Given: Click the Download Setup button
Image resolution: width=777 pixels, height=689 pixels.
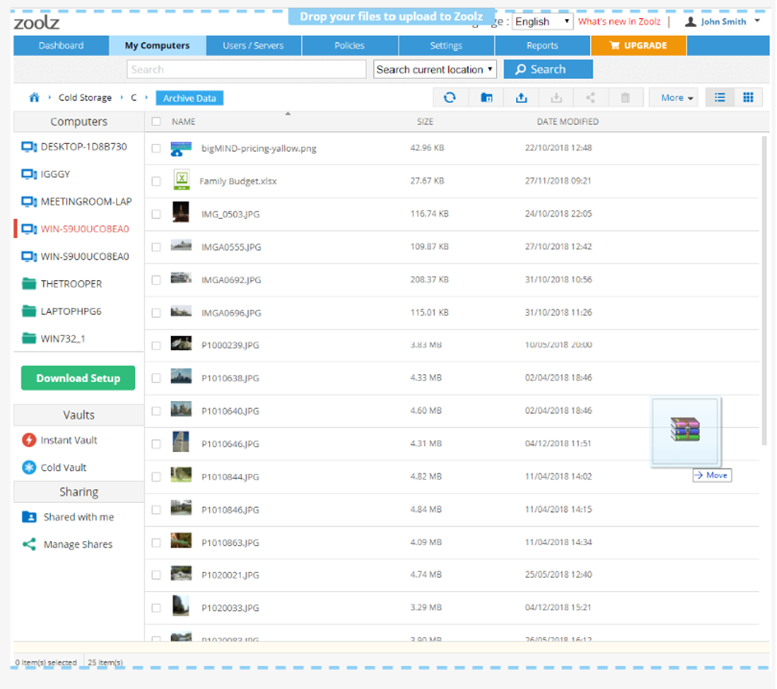Looking at the screenshot, I should point(78,378).
